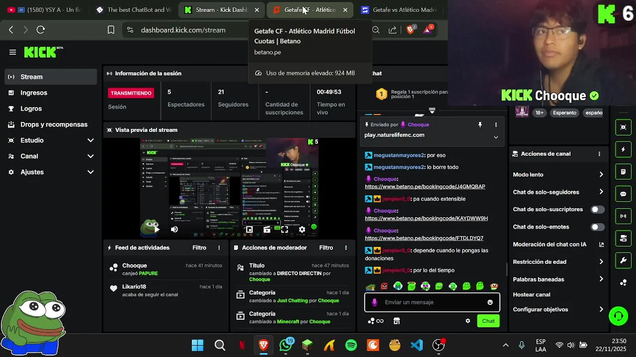Open Visual Studio Code from taskbar
Image resolution: width=636 pixels, height=357 pixels.
pyautogui.click(x=417, y=345)
